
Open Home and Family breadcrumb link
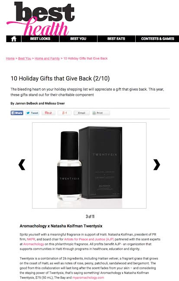point(47,59)
